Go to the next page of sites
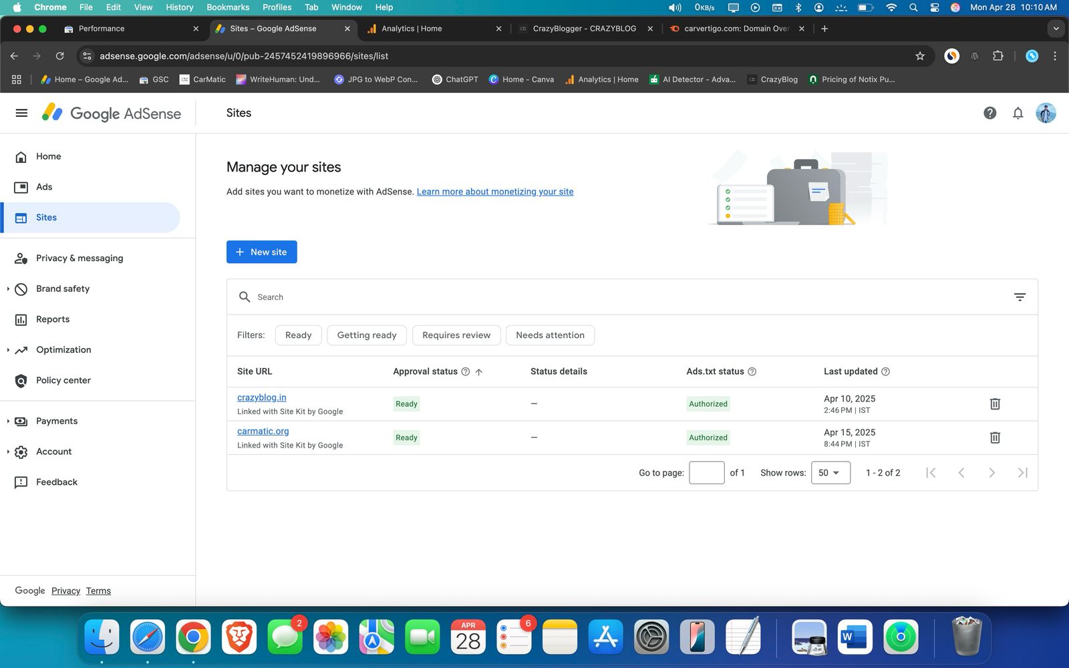Image resolution: width=1069 pixels, height=668 pixels. pyautogui.click(x=991, y=473)
